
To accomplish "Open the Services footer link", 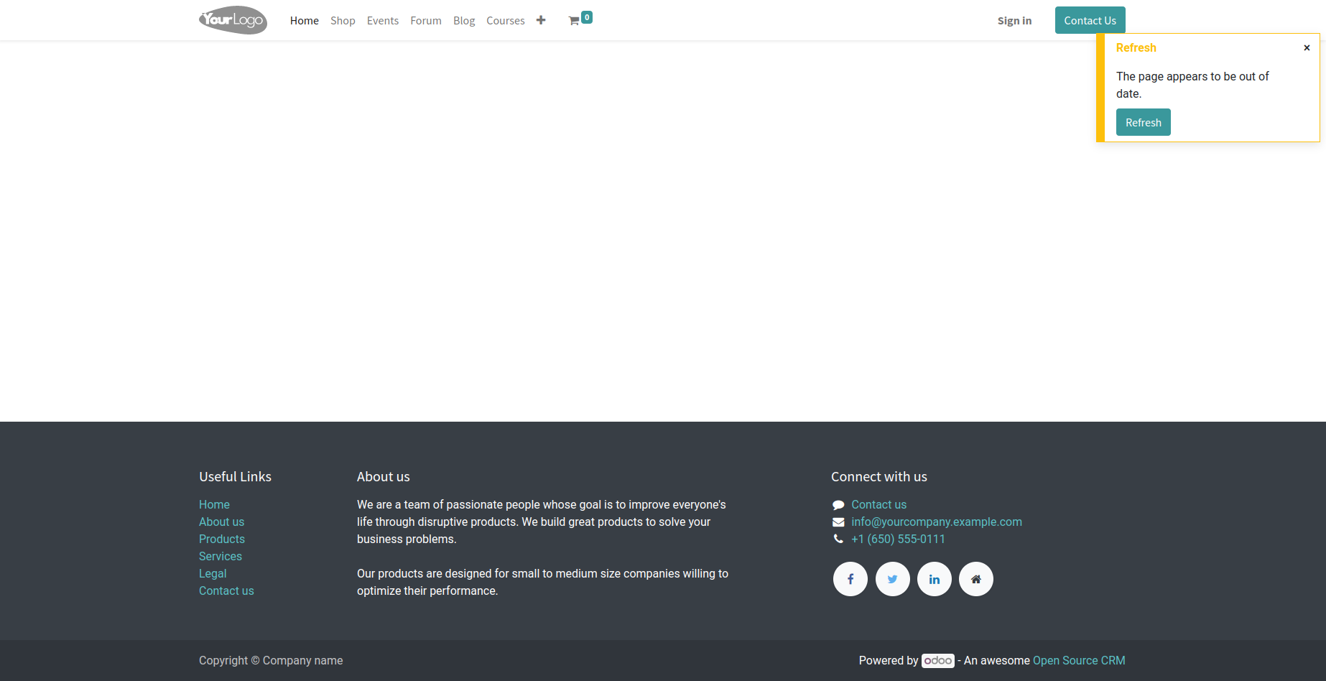I will point(221,556).
